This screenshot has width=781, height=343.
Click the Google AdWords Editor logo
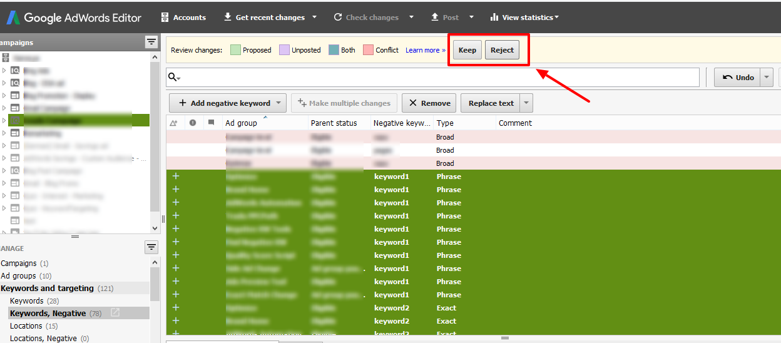coord(13,18)
